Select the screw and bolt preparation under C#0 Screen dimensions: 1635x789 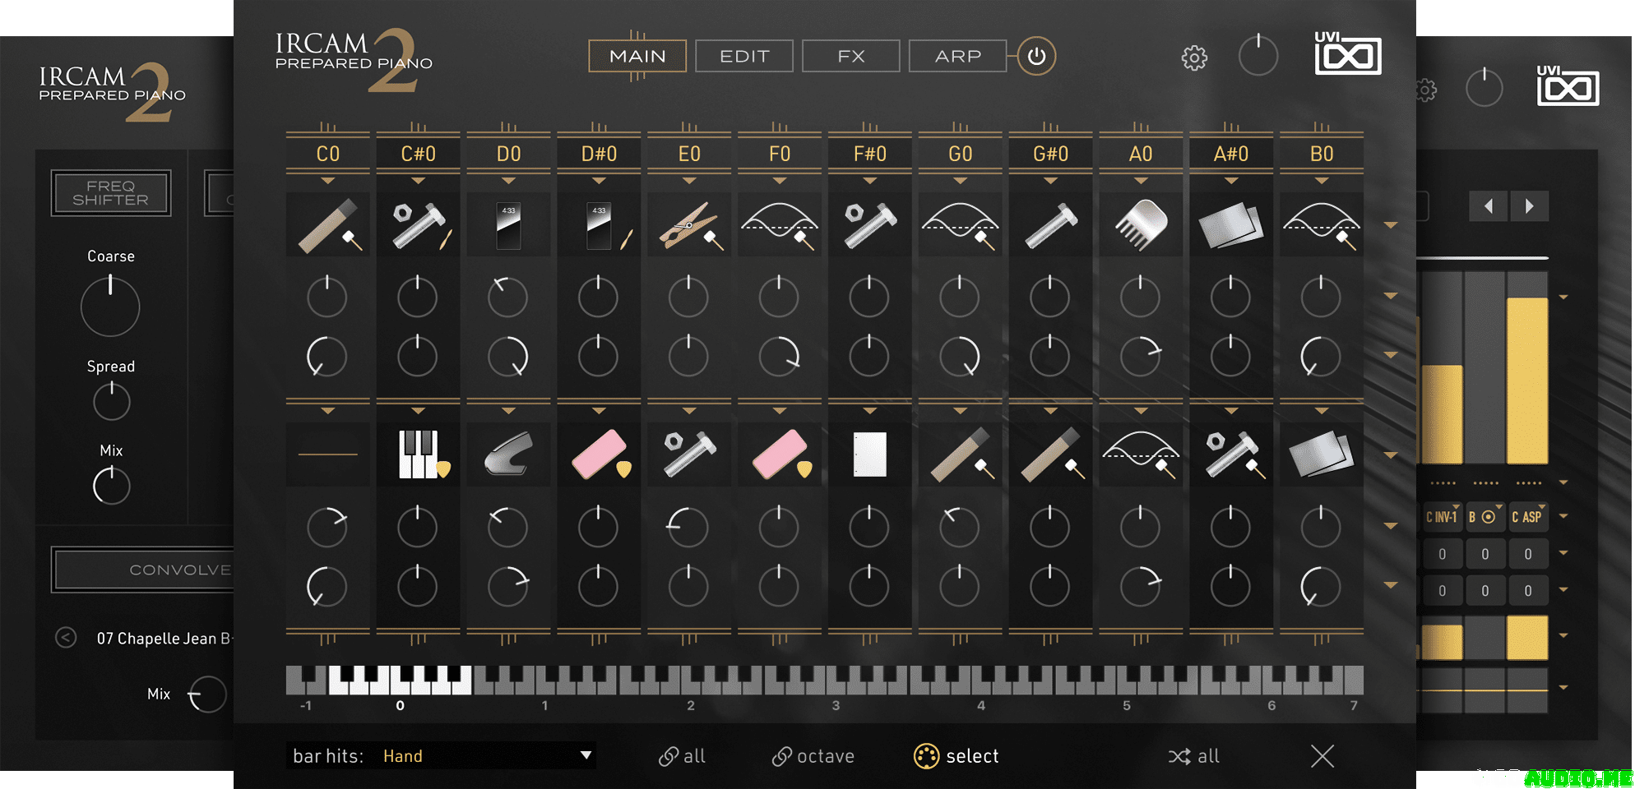(x=419, y=224)
